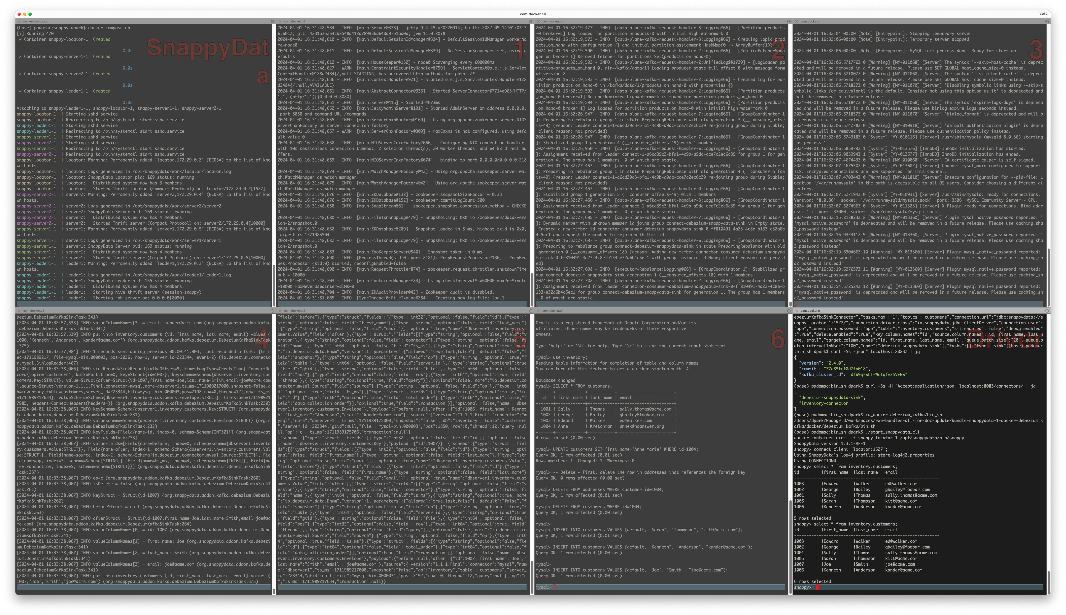
Task: Close the MySQL server log pane via X
Action: pos(797,22)
